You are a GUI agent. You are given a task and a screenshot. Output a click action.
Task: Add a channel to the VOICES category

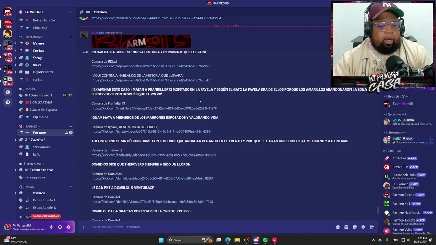[x=71, y=89]
